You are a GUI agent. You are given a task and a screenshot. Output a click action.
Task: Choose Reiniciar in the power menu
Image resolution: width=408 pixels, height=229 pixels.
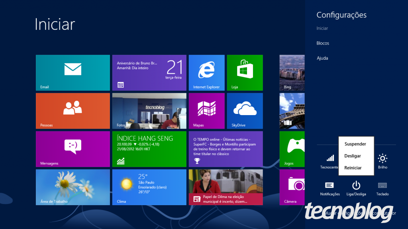(x=353, y=168)
